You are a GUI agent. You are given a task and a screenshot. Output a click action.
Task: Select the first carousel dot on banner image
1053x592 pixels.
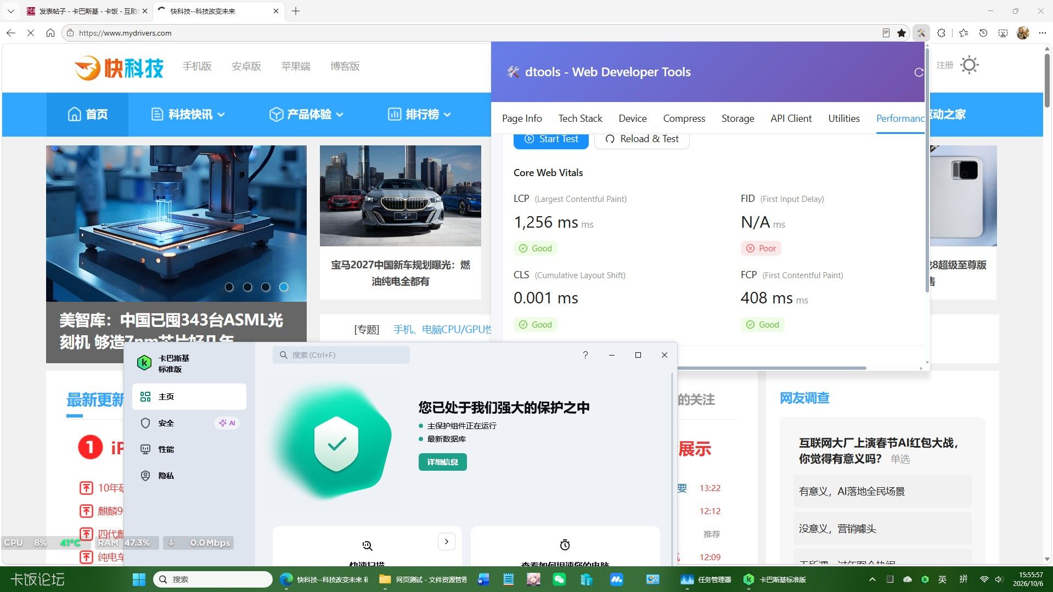229,287
